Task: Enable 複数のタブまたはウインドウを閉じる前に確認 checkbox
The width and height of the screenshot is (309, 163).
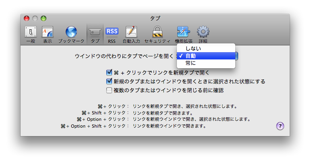Action: pos(109,90)
